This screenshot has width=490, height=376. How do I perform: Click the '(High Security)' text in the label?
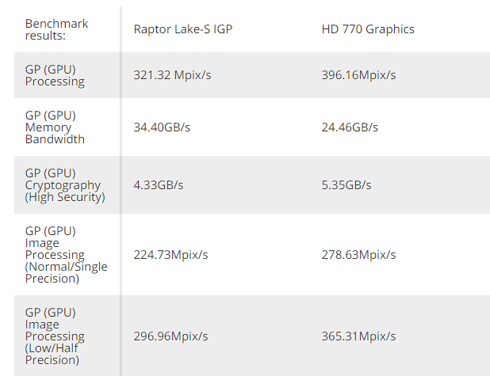[65, 197]
